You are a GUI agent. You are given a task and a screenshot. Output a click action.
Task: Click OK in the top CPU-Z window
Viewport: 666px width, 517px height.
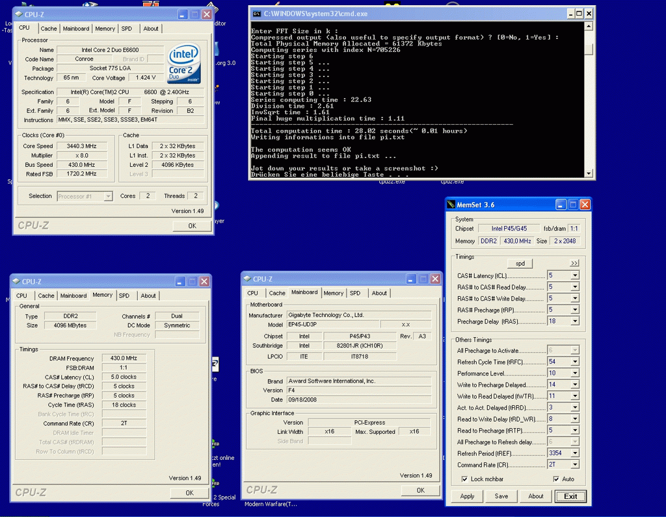click(x=192, y=225)
